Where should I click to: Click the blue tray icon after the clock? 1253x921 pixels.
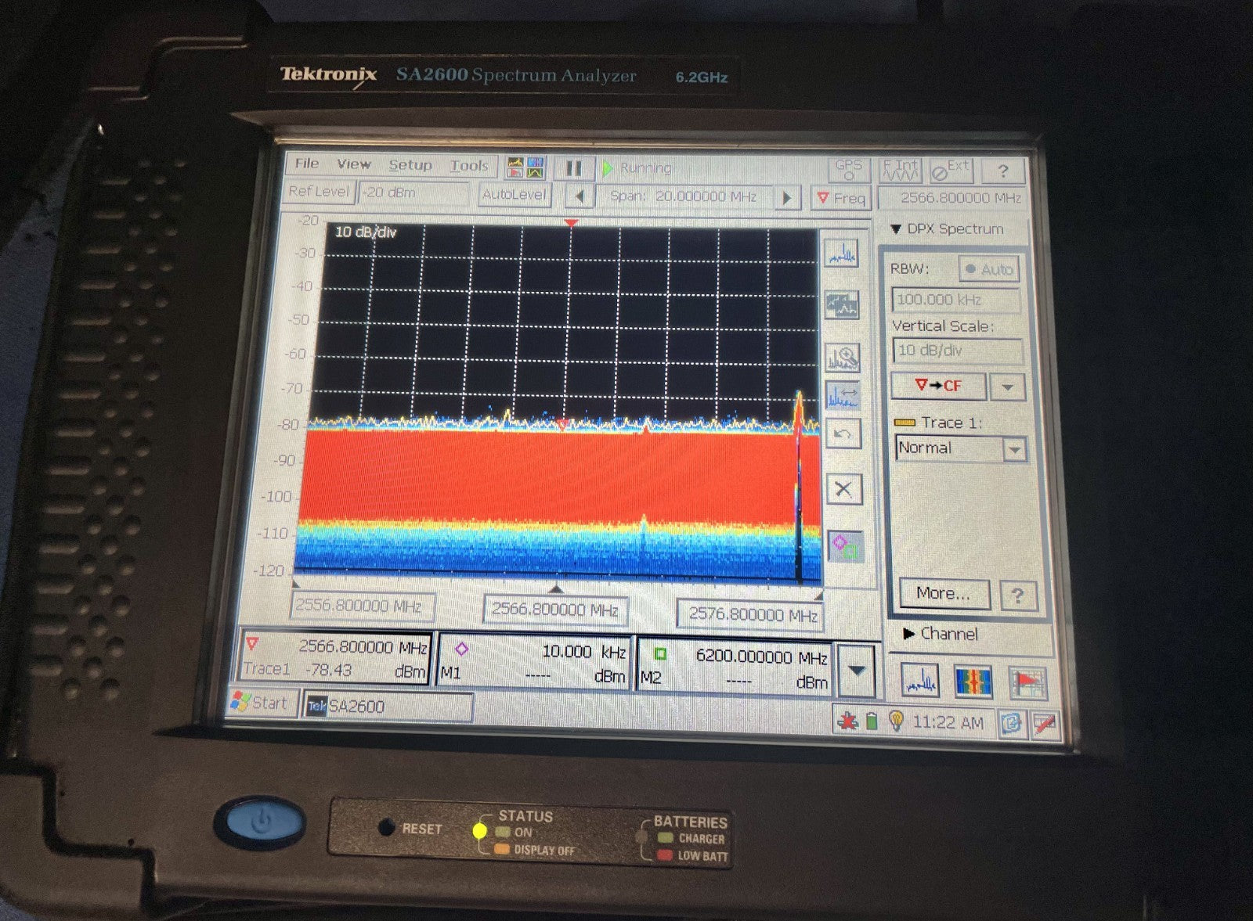(1012, 725)
